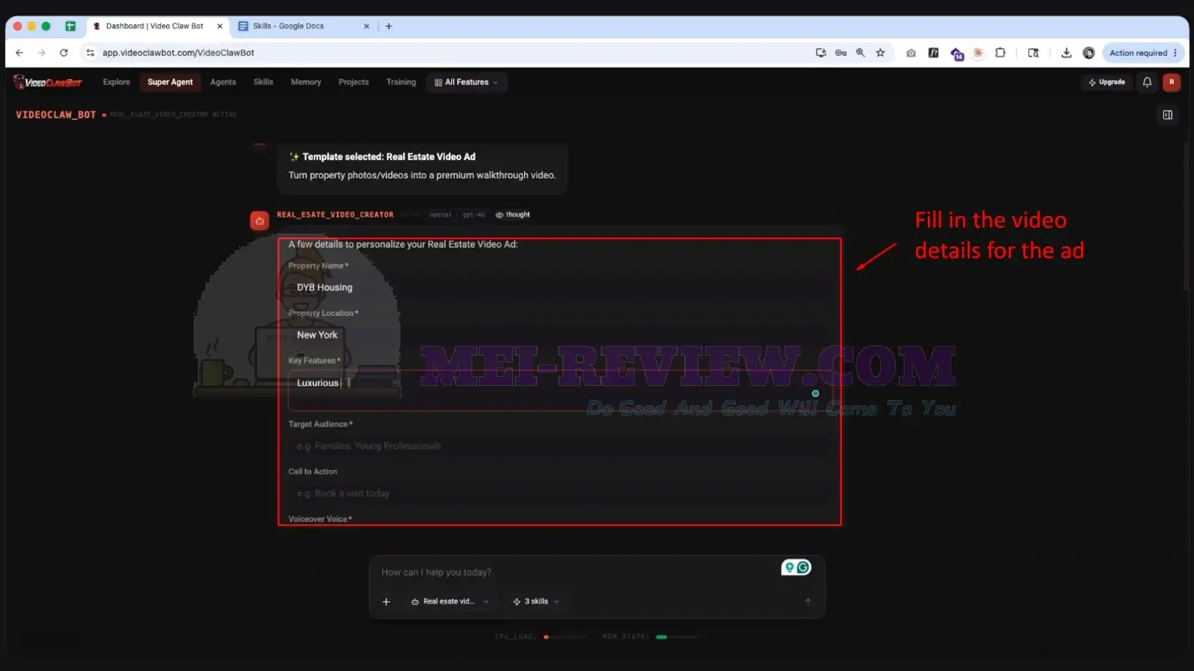The image size is (1194, 671).
Task: Open the Skills nav item
Action: (x=264, y=82)
